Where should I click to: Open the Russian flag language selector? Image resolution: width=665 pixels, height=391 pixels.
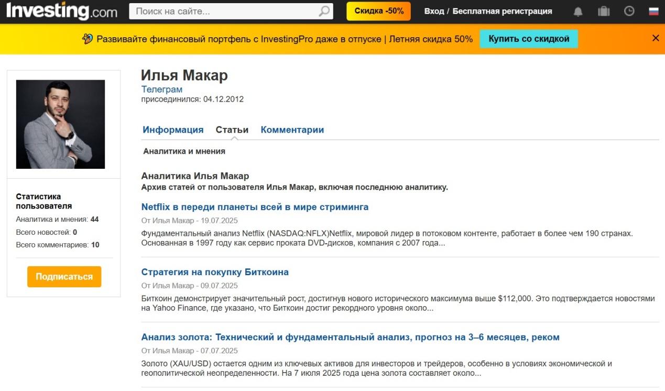click(653, 11)
